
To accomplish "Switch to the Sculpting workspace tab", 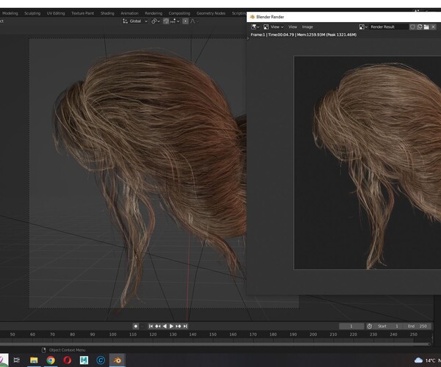I will tap(32, 13).
